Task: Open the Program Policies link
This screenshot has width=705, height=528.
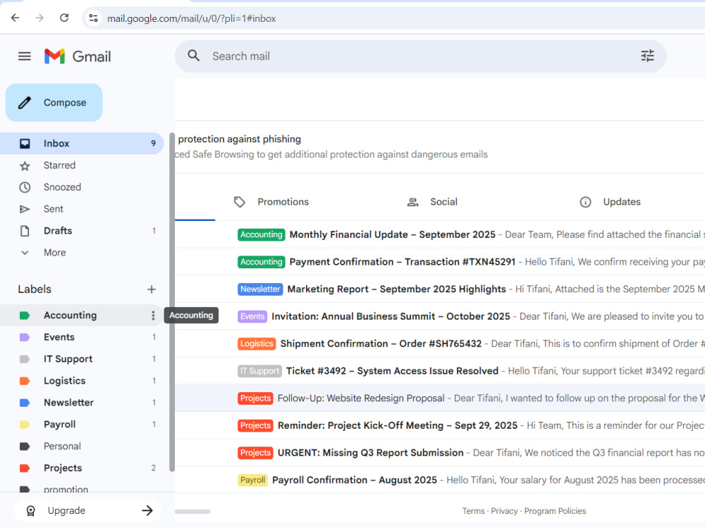Action: (555, 511)
